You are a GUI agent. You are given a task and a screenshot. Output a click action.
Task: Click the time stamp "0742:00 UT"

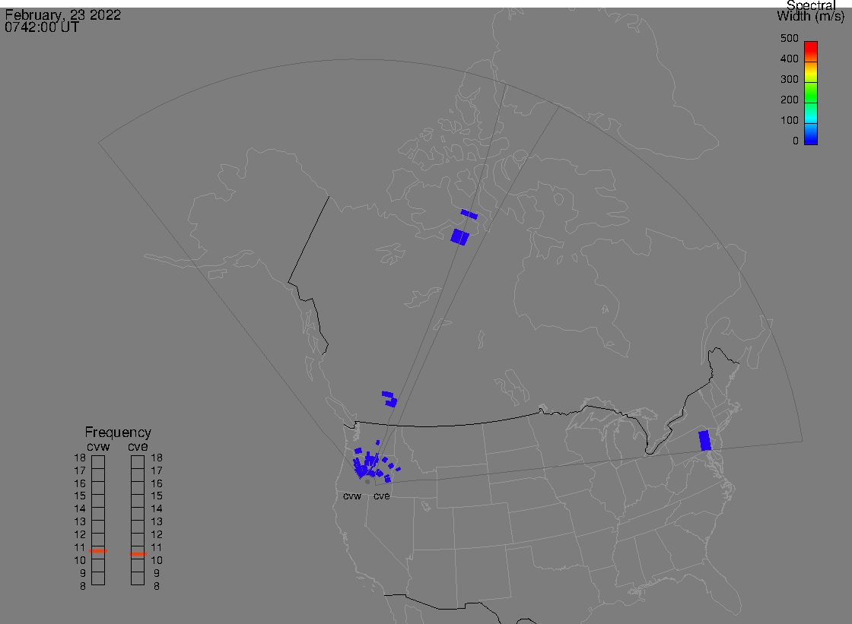click(x=42, y=27)
